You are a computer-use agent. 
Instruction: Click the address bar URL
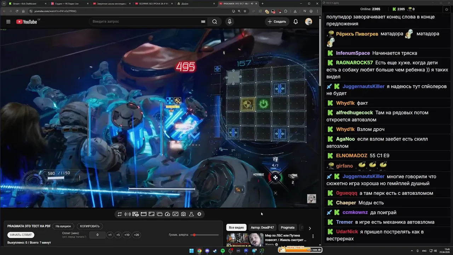tap(55, 11)
